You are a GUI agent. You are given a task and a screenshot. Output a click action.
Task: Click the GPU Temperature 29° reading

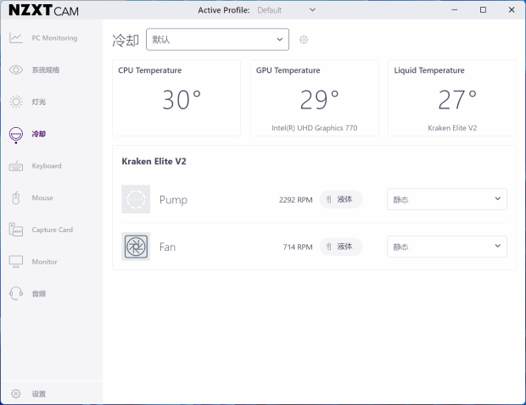(x=319, y=100)
